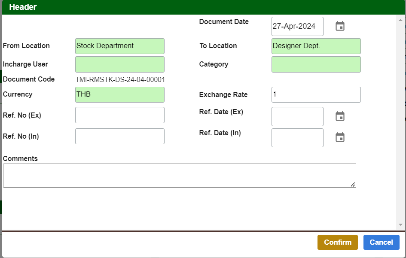The height and width of the screenshot is (258, 406).
Task: Click the Exchange Rate input box
Action: 316,94
